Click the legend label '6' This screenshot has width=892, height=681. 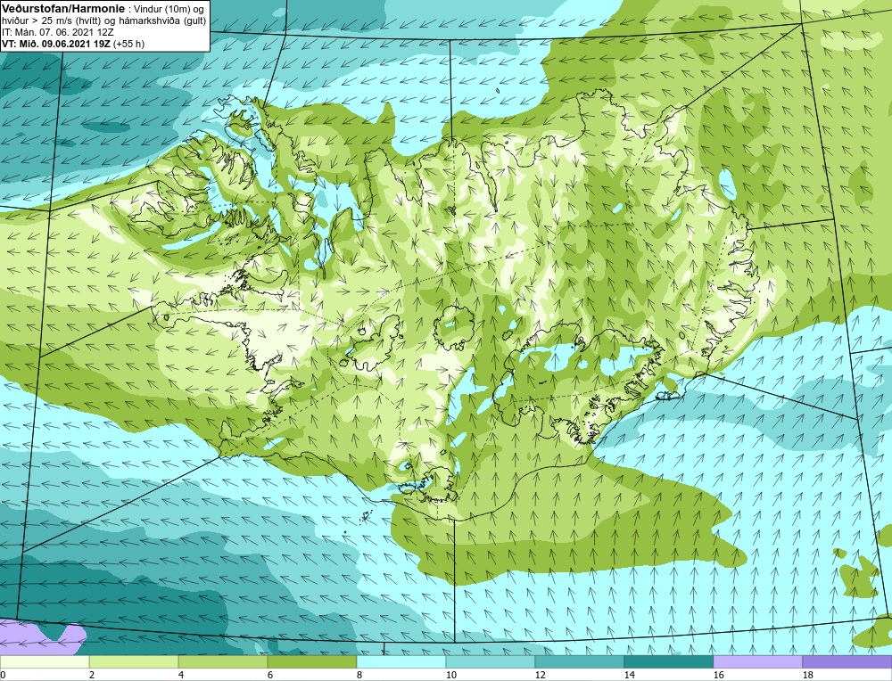tap(271, 675)
